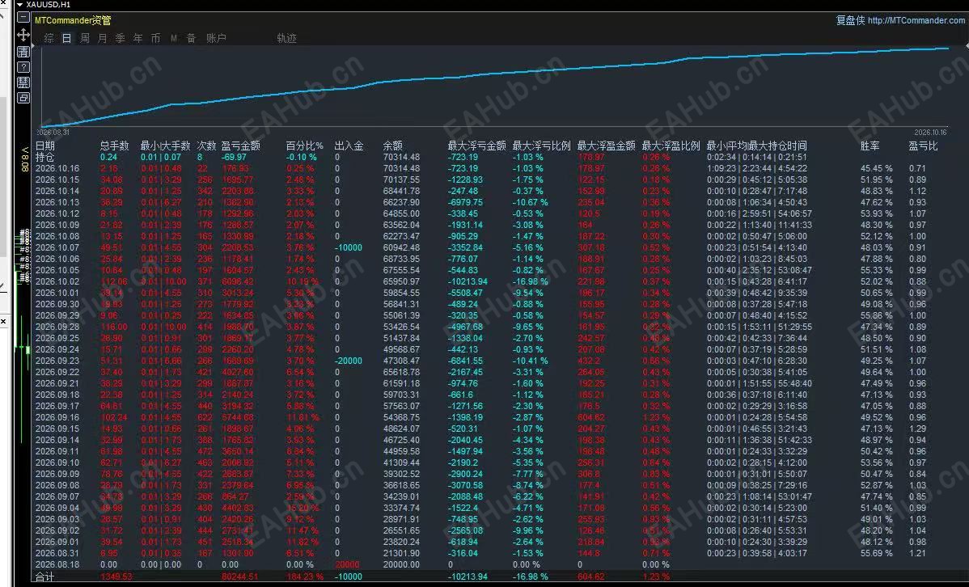Click the 轨迹 track button
The width and height of the screenshot is (969, 587).
[x=287, y=38]
